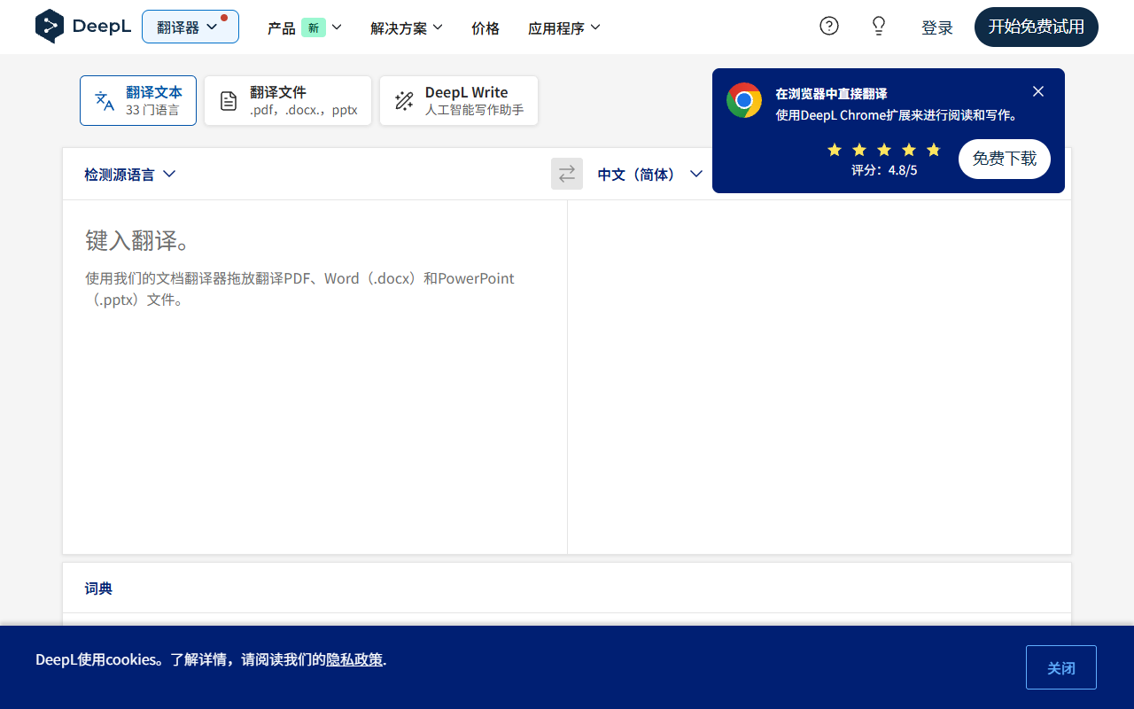Image resolution: width=1134 pixels, height=709 pixels.
Task: Click the 免费下载 button
Action: click(x=1005, y=159)
